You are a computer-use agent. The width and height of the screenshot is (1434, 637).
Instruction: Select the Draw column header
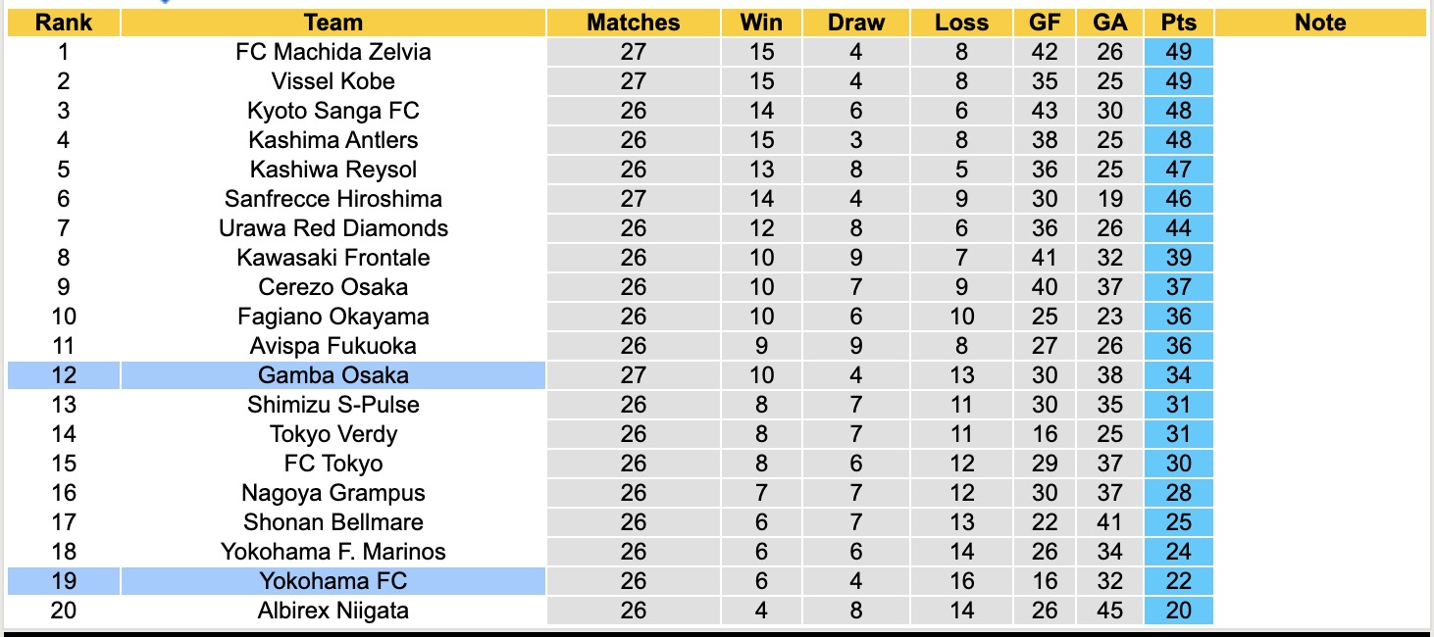pyautogui.click(x=856, y=23)
